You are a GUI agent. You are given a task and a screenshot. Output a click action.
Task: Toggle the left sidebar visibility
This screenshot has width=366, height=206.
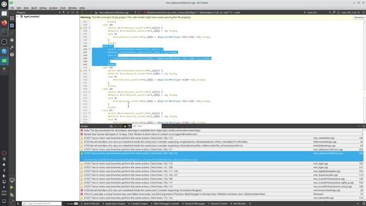[x=18, y=204]
